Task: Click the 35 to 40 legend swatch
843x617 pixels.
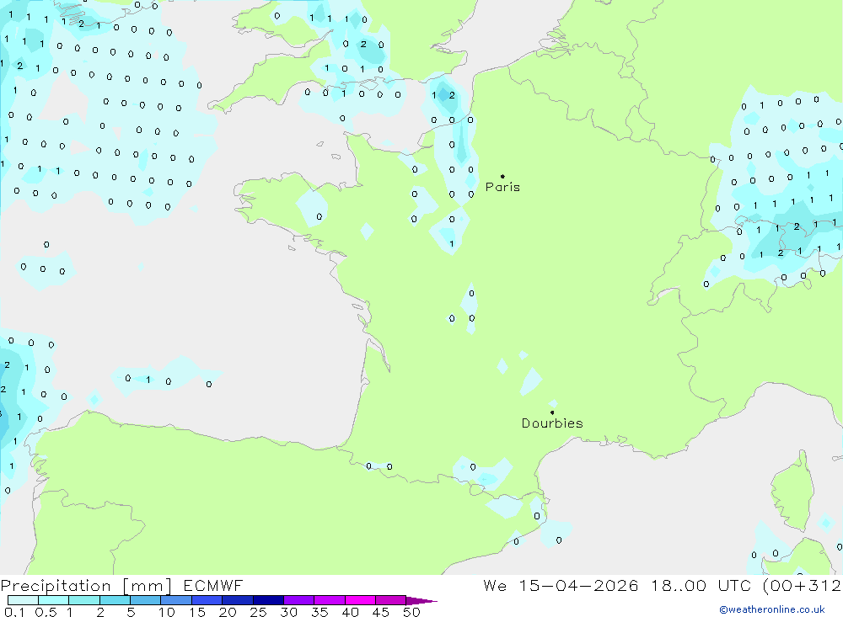Action: (x=330, y=600)
